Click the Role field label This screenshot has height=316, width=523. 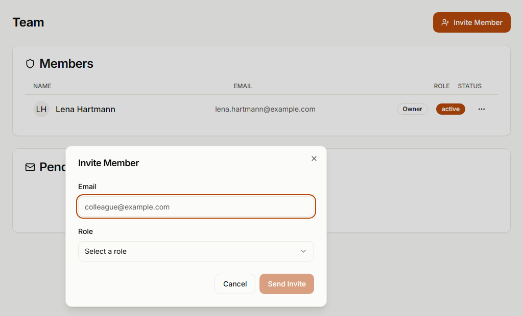[x=85, y=231]
